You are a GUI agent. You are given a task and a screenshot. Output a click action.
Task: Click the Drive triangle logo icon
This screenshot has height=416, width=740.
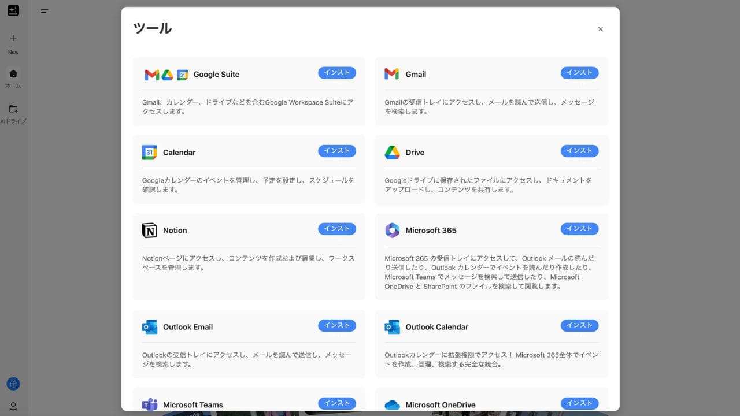point(392,153)
